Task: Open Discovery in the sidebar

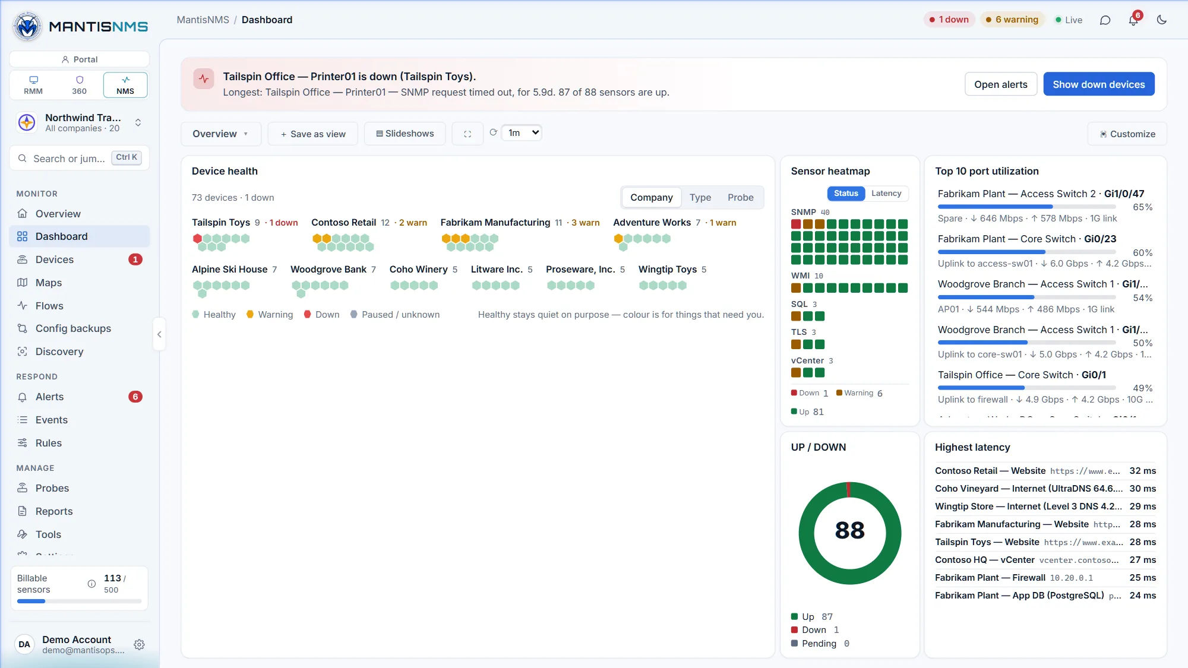Action: pos(80,352)
